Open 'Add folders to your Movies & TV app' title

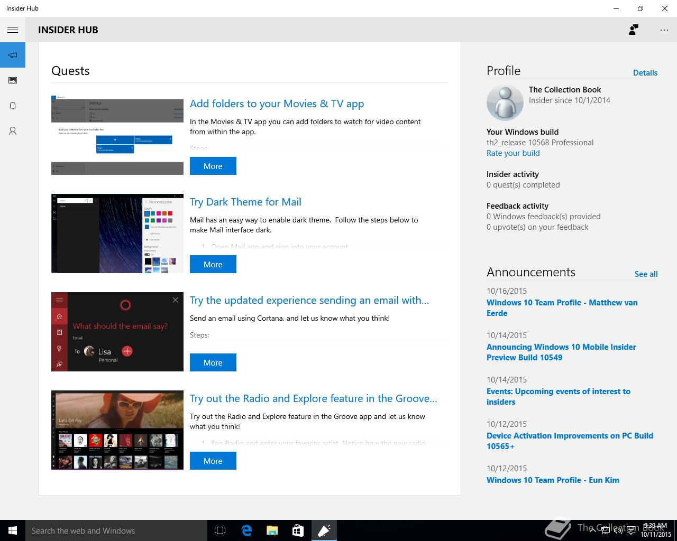(277, 104)
